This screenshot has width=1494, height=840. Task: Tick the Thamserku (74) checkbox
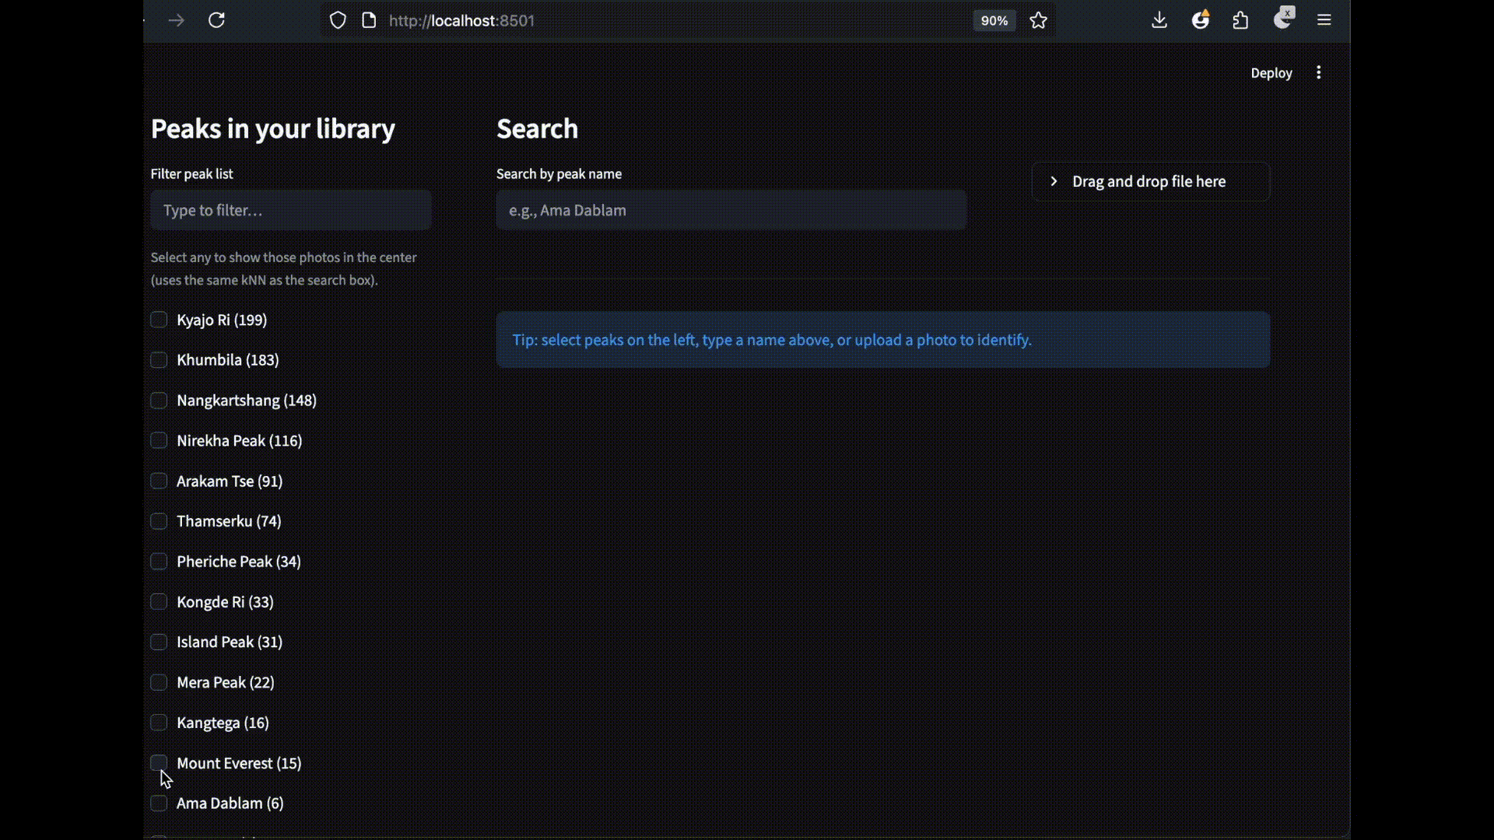[159, 521]
